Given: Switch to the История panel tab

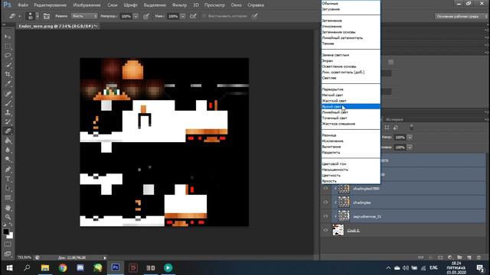Looking at the screenshot, I should tap(394, 119).
